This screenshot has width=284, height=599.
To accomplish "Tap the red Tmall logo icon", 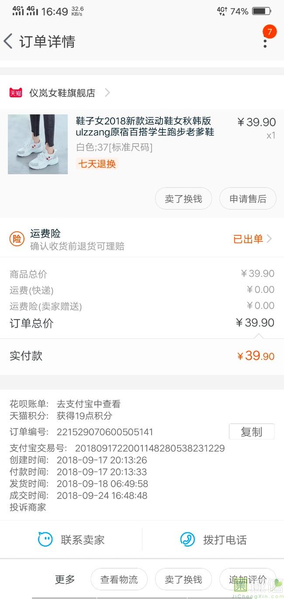I will (x=16, y=93).
